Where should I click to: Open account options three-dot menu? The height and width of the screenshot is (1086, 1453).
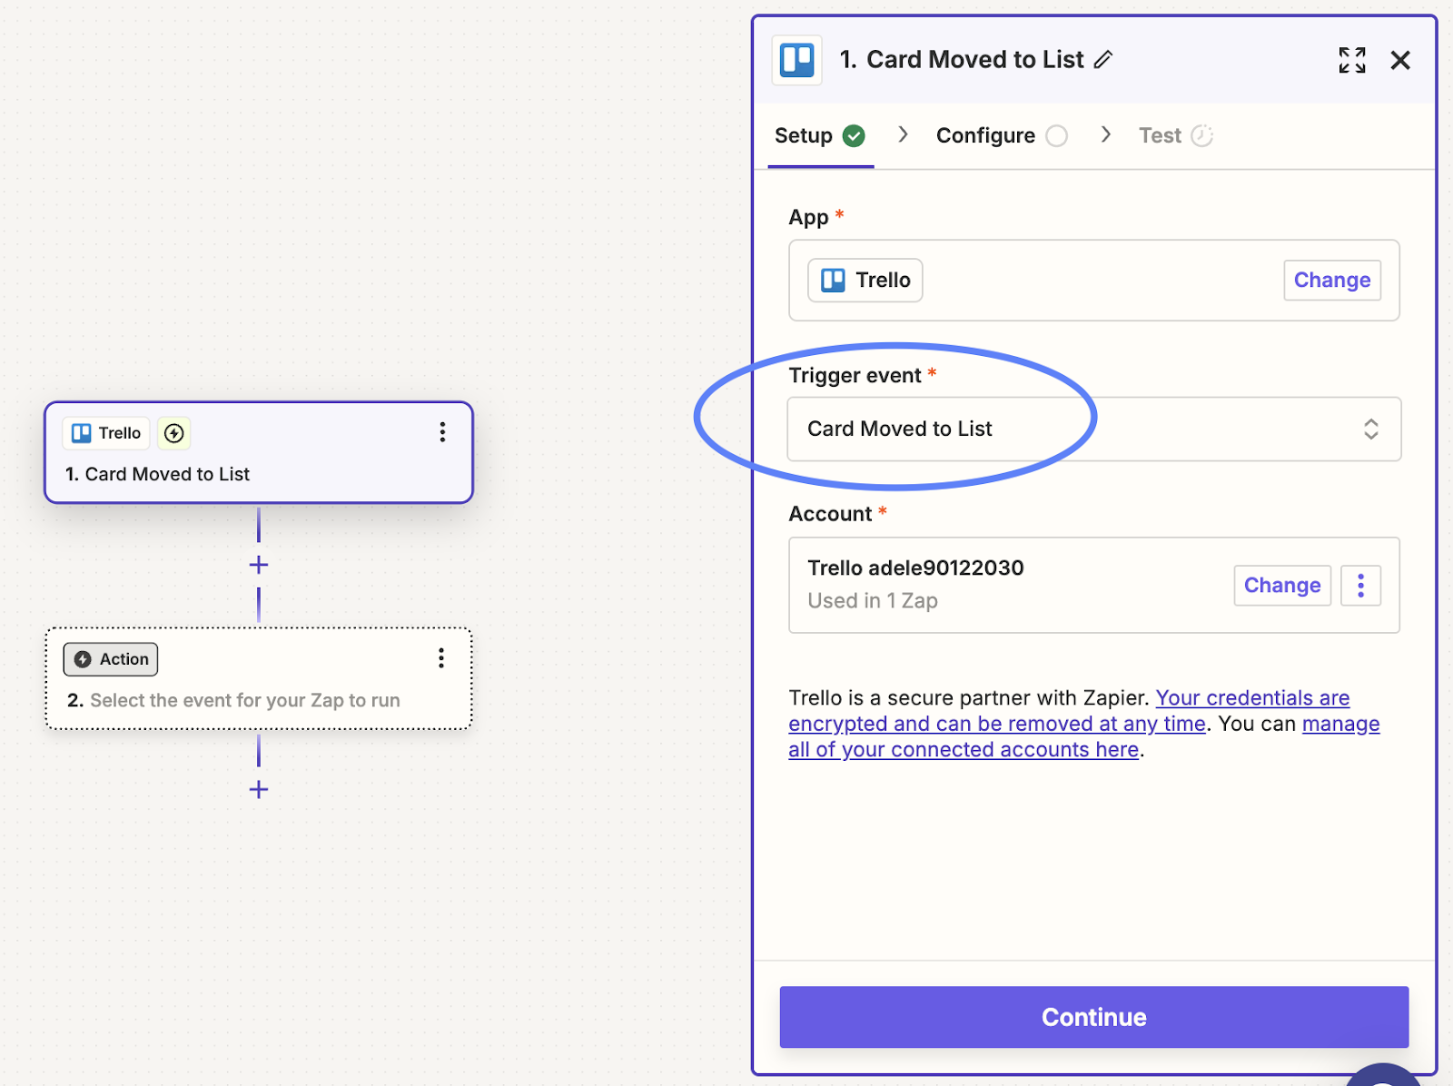1359,586
